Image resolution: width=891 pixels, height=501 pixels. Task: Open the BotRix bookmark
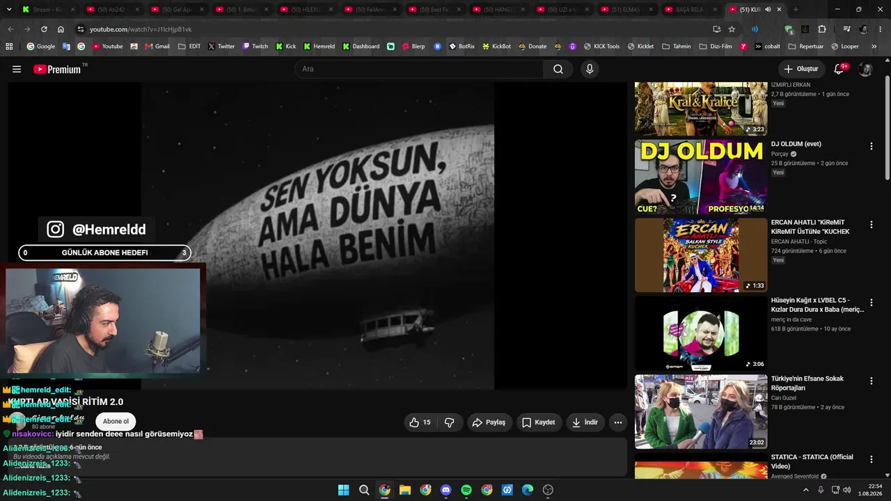click(462, 47)
